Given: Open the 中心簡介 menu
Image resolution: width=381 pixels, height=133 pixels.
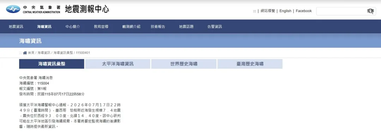Looking at the screenshot, I should coord(73,27).
